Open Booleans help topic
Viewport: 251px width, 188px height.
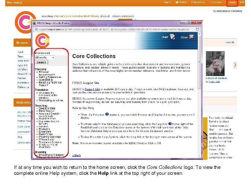pos(44,129)
